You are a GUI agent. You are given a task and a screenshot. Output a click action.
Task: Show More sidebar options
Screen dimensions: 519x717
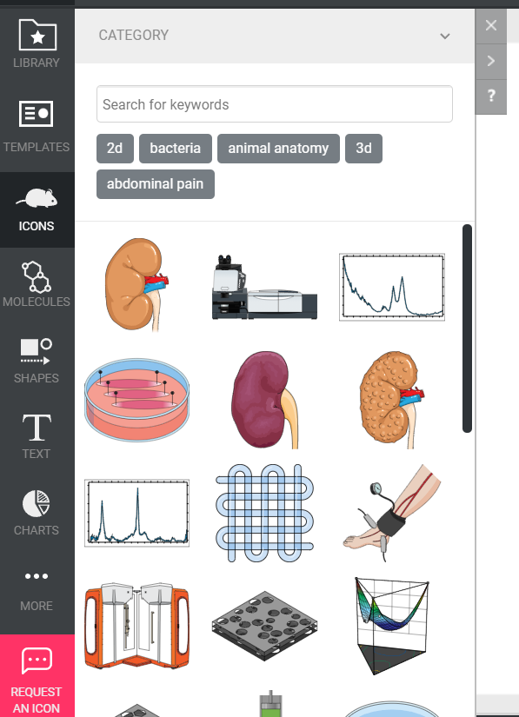37,589
